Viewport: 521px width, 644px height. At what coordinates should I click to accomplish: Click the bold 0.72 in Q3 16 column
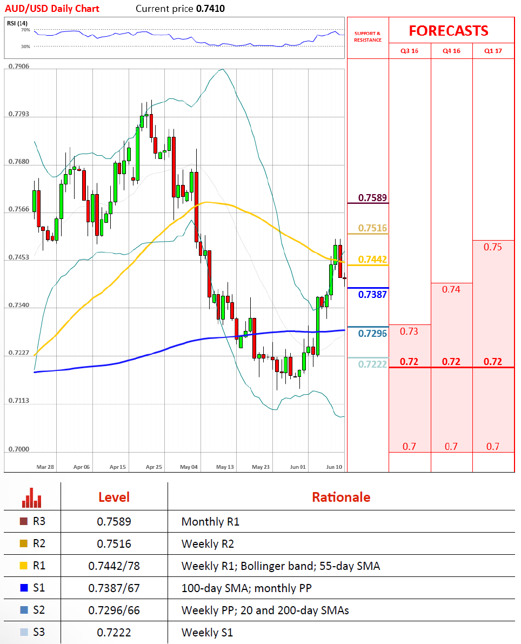409,361
